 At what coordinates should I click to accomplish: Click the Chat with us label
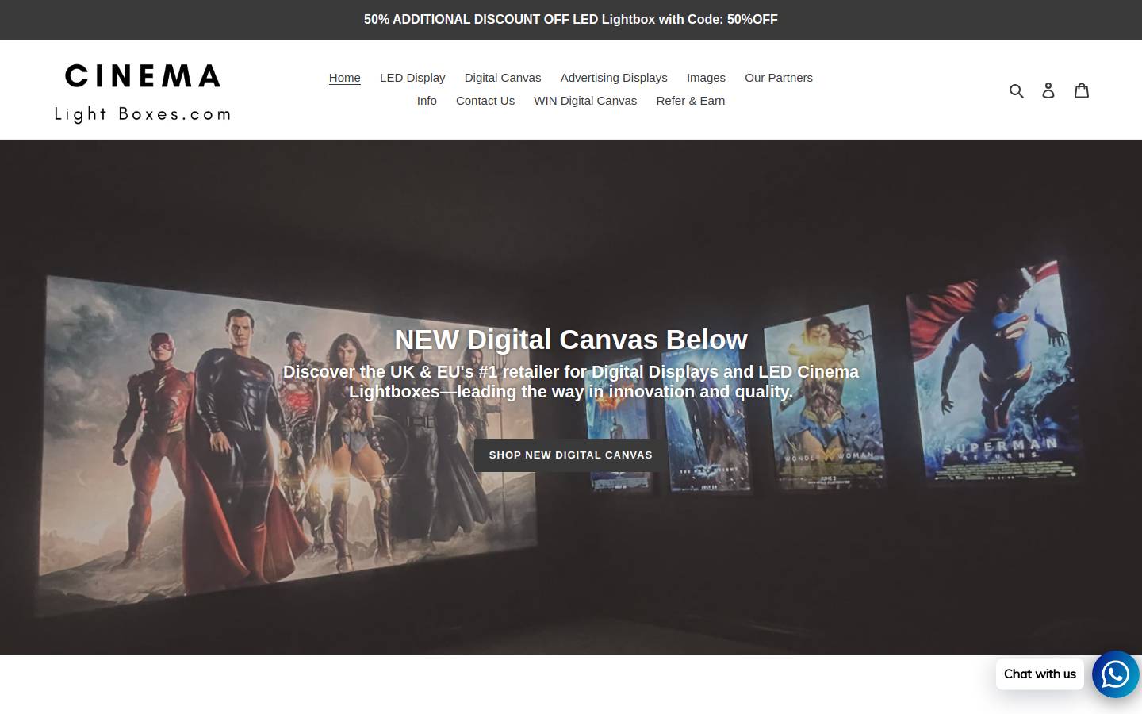pyautogui.click(x=1040, y=674)
